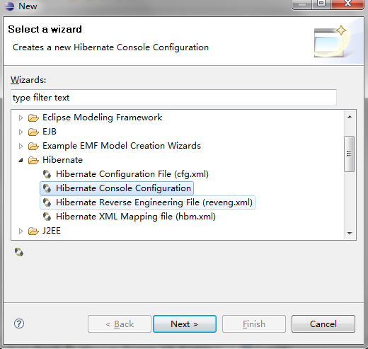This screenshot has width=368, height=349.
Task: Select the J2EE category label
Action: (52, 231)
